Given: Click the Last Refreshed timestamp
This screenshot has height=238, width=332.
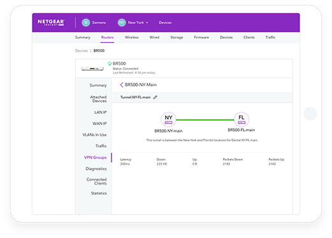Looking at the screenshot, I should pyautogui.click(x=134, y=73).
